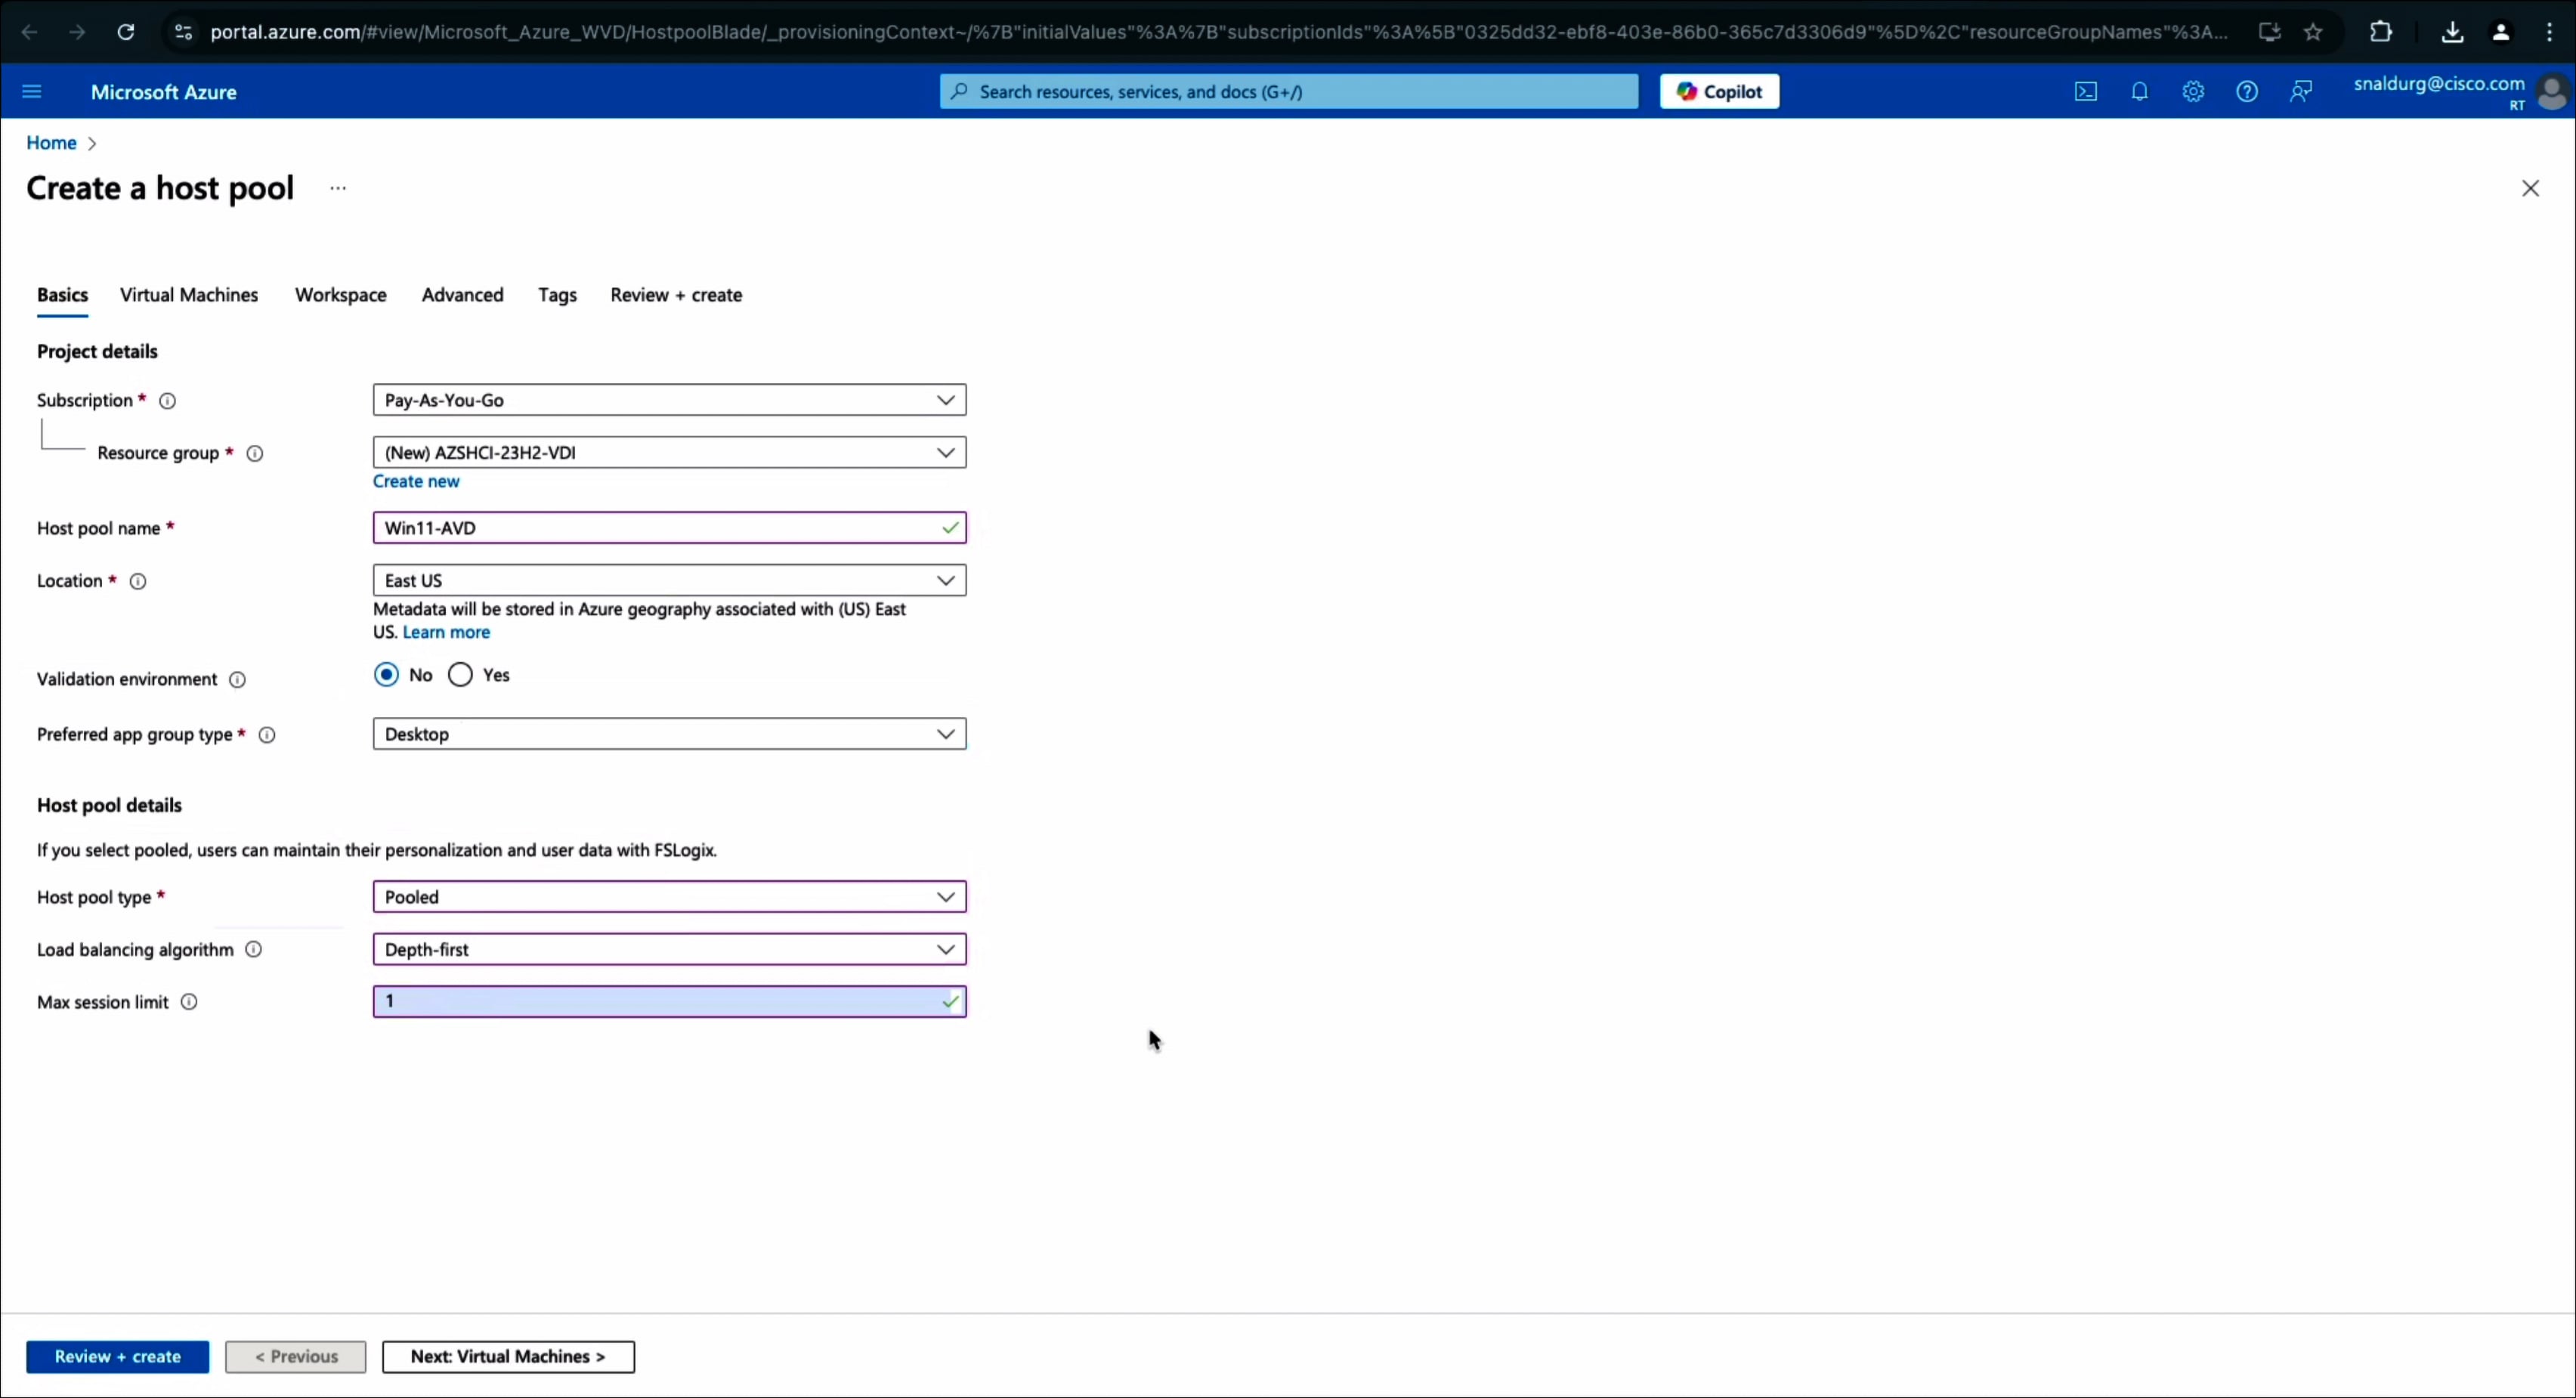Click the browser address bar URL
The image size is (2576, 1398).
point(1218,32)
